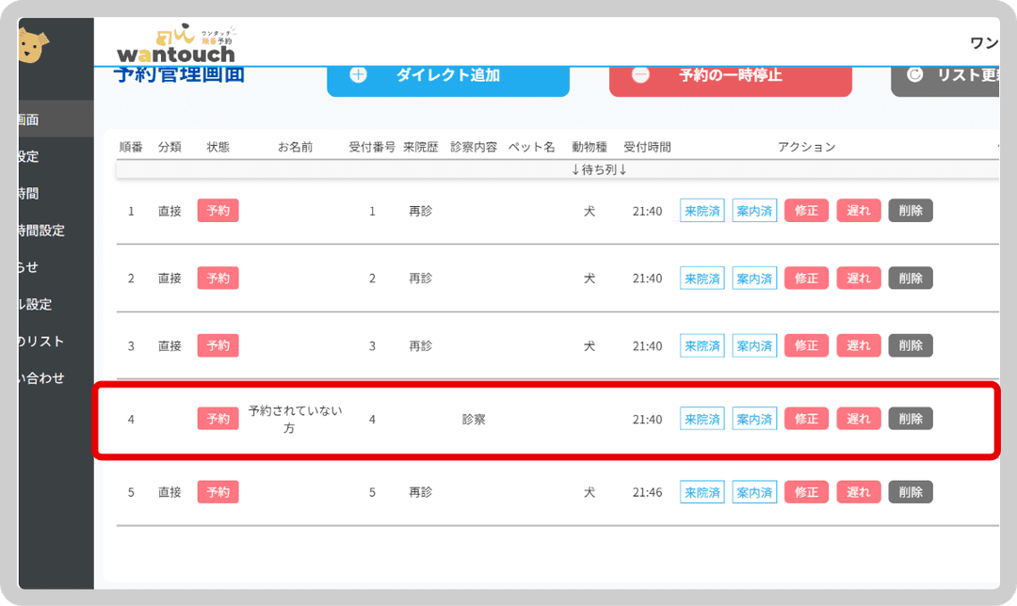Mark row 1 as 来院済
The width and height of the screenshot is (1017, 606).
tap(702, 211)
